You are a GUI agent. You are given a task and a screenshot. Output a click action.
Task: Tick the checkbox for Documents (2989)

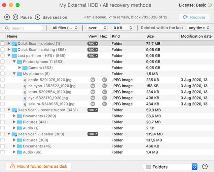tap(2, 116)
